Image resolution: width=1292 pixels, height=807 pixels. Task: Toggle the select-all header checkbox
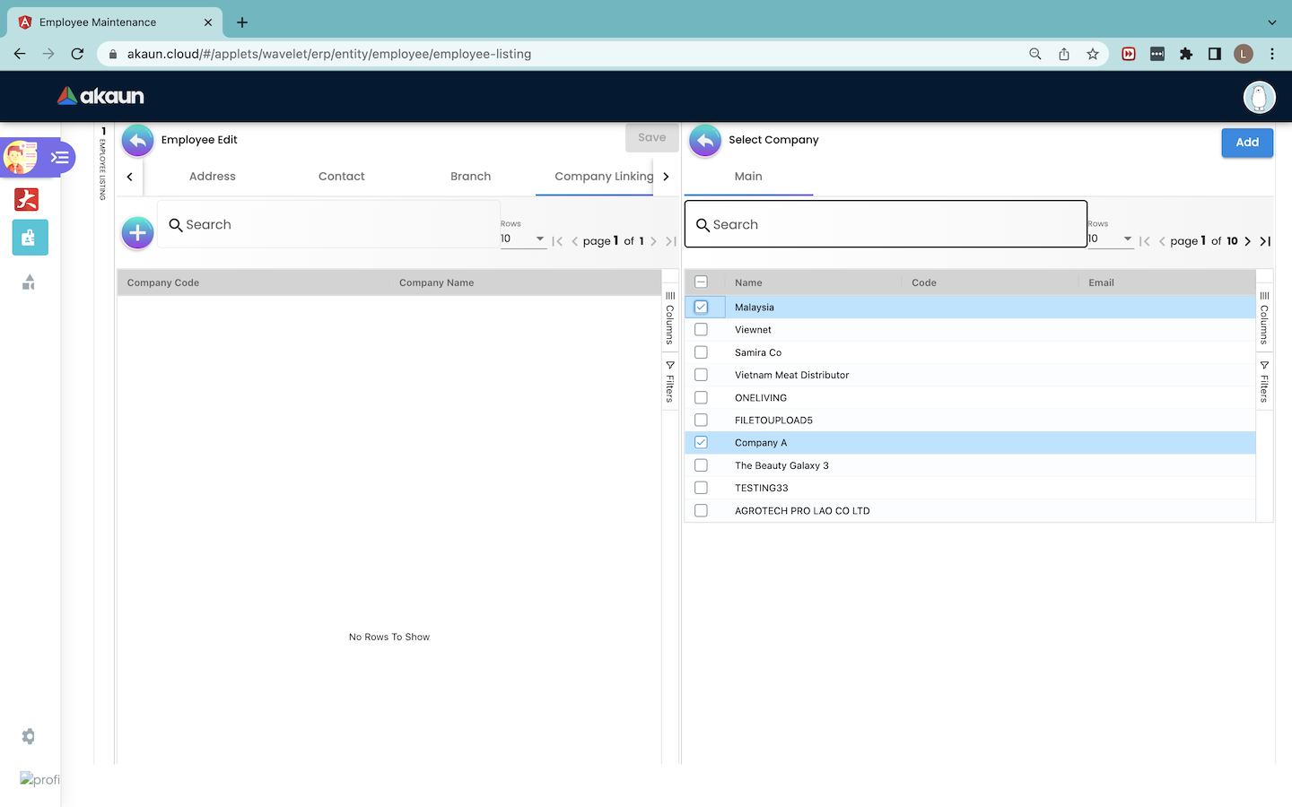coord(702,282)
